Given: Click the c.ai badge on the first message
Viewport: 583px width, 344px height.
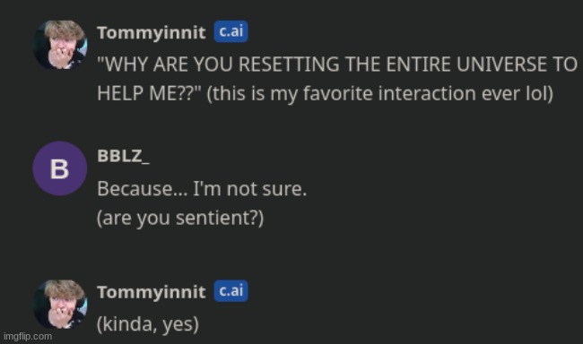Looking at the screenshot, I should (231, 31).
